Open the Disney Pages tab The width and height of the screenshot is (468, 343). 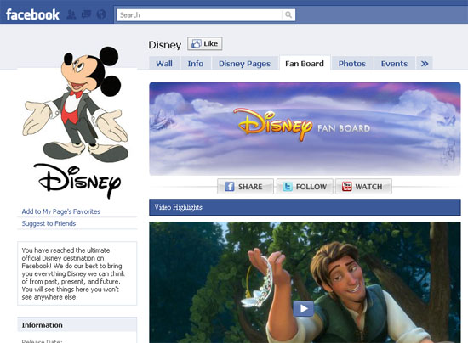click(x=244, y=64)
